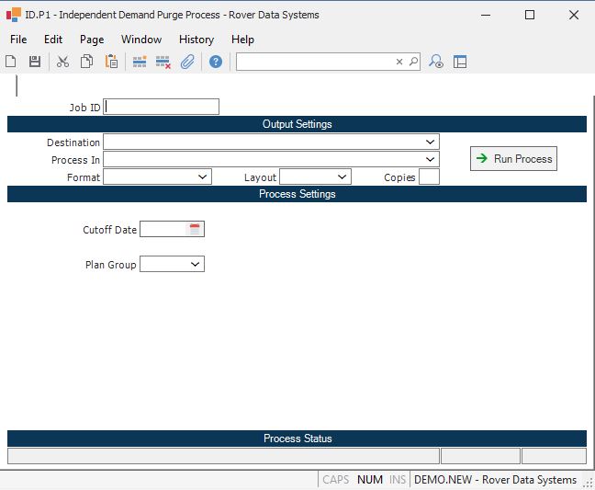595x490 pixels.
Task: Click the Copies input field
Action: point(429,177)
